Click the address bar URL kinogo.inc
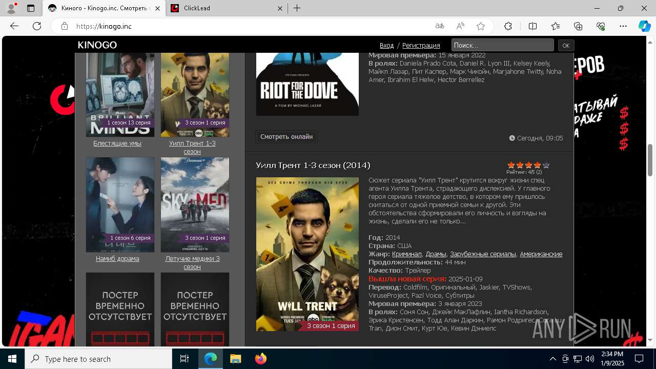Screen dimensions: 656x369 (104, 26)
